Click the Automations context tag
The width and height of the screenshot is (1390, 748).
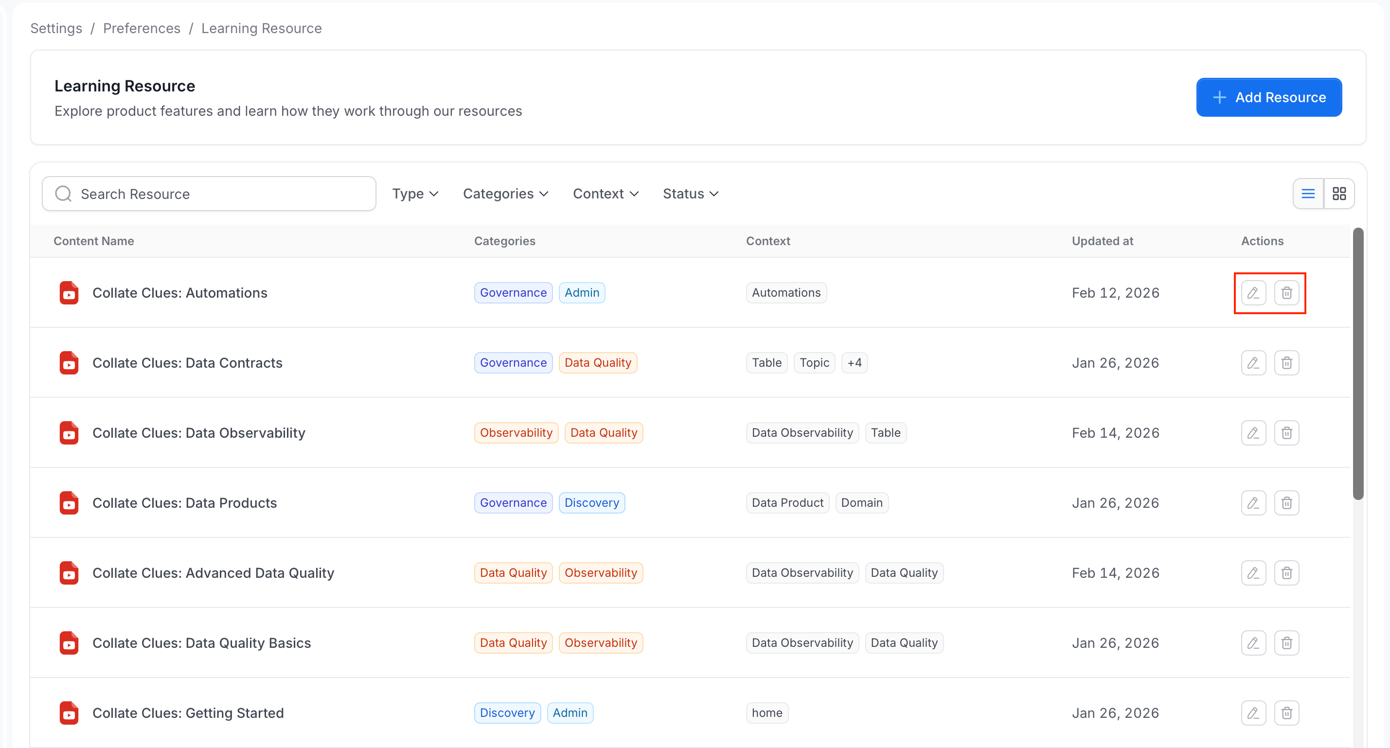(786, 292)
